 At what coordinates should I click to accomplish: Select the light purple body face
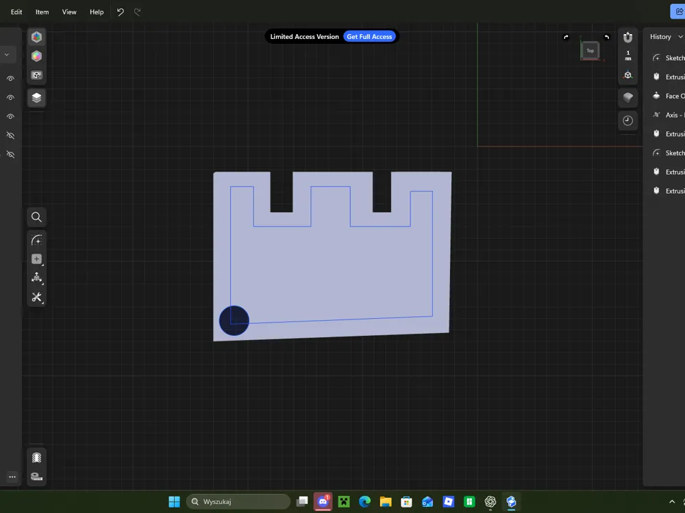(x=332, y=270)
